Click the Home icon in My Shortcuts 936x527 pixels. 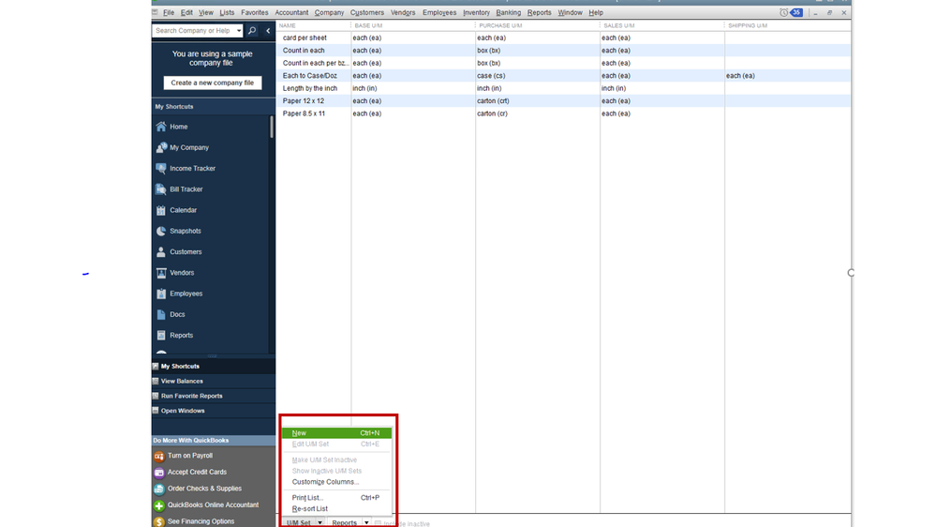coord(161,127)
